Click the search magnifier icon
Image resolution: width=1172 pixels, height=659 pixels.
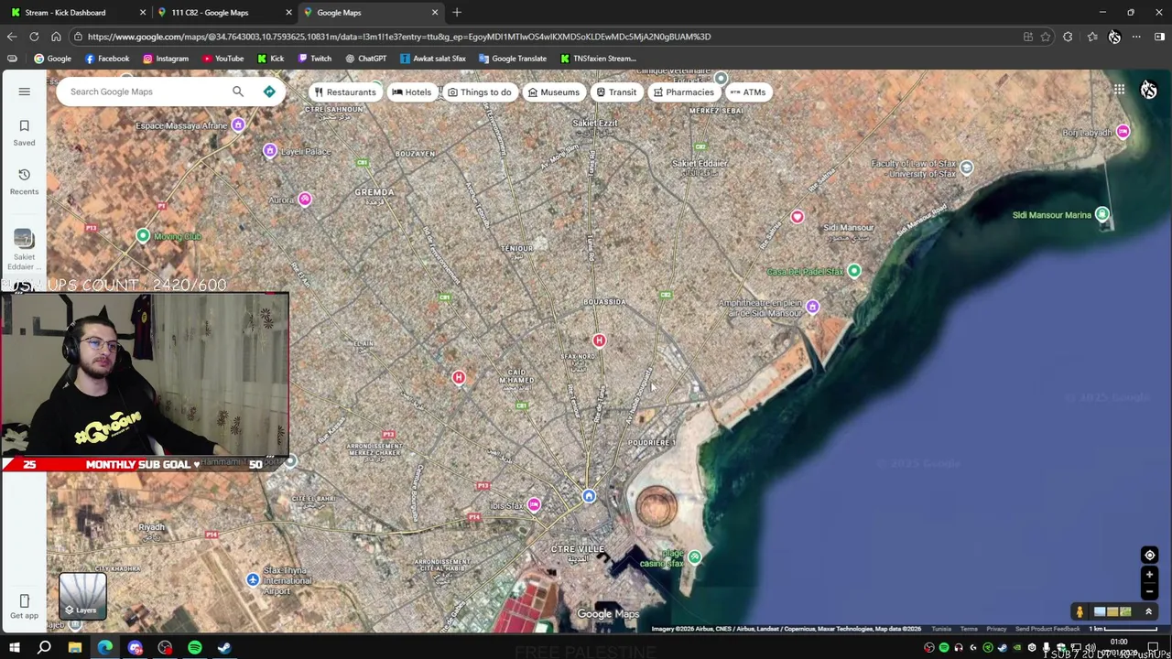238,92
